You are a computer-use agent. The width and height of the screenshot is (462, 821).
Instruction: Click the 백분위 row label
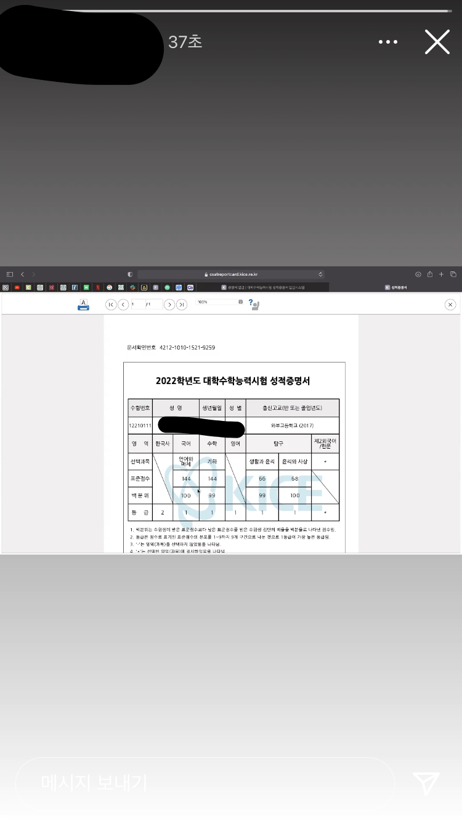click(140, 495)
